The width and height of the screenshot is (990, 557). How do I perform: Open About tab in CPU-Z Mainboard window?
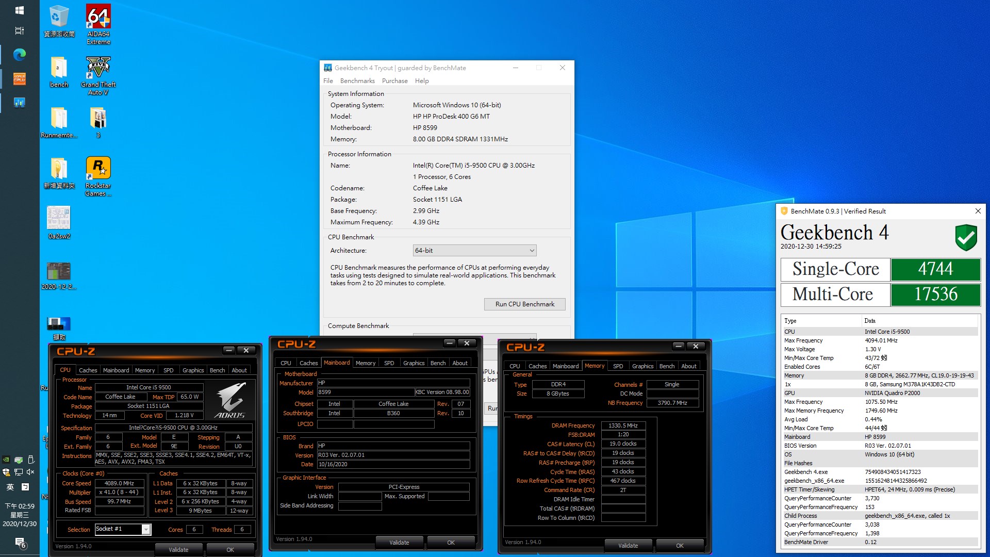coord(460,363)
